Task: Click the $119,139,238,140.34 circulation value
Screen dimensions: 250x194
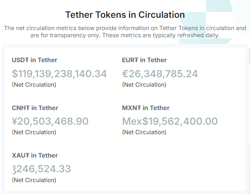Action: [x=59, y=74]
